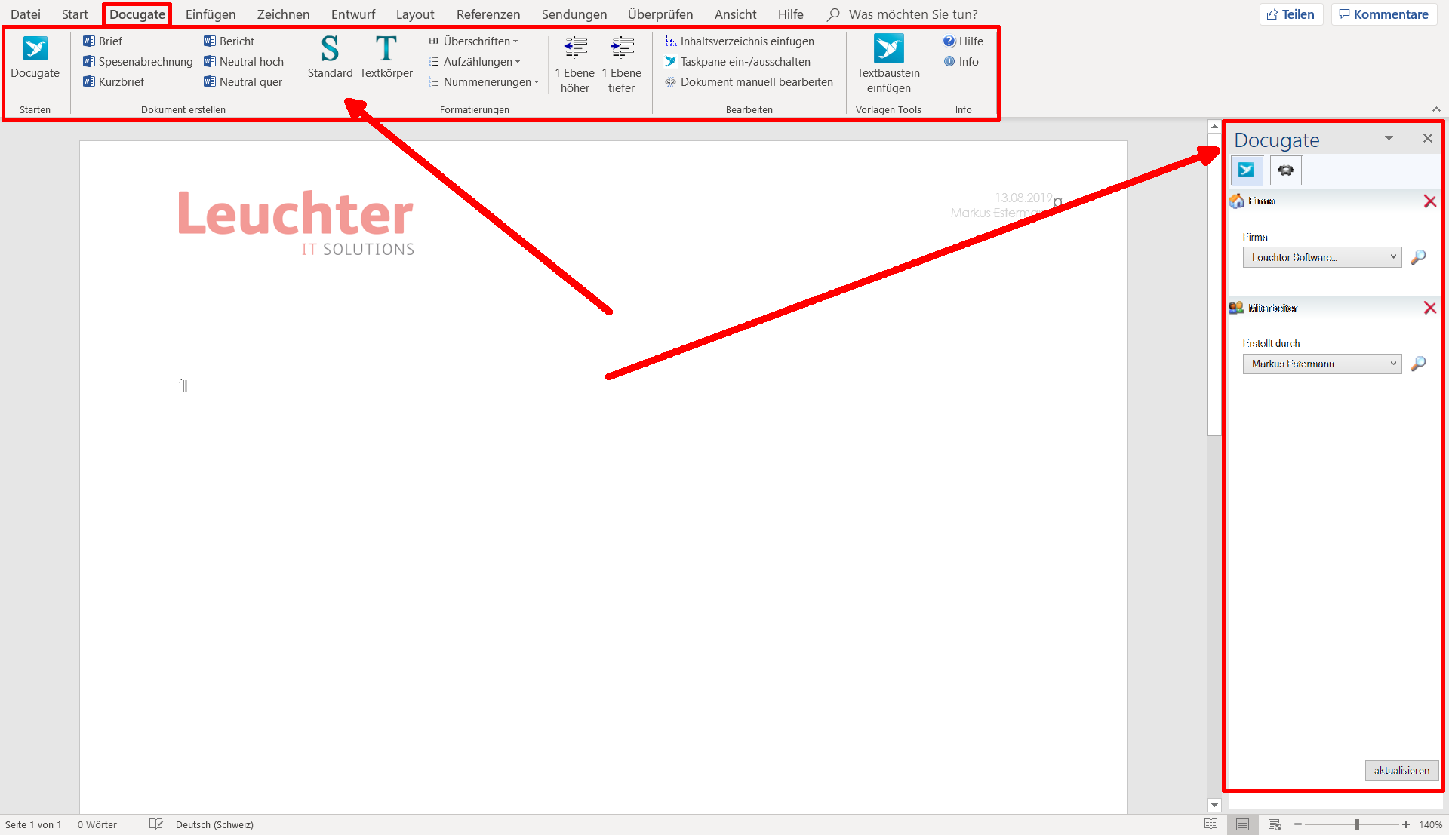Open Docugate Hilfe in ribbon
1449x835 pixels.
tap(963, 41)
